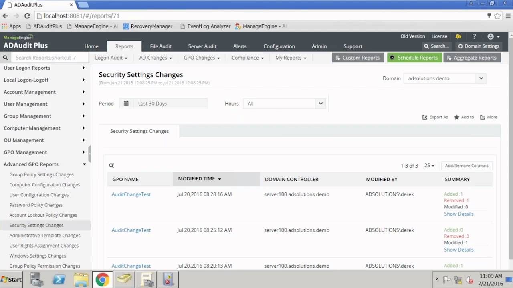Open Admin tab
Image resolution: width=513 pixels, height=288 pixels.
point(319,46)
